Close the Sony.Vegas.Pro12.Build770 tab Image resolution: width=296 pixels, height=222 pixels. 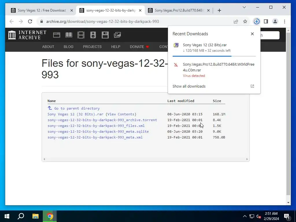point(208,10)
